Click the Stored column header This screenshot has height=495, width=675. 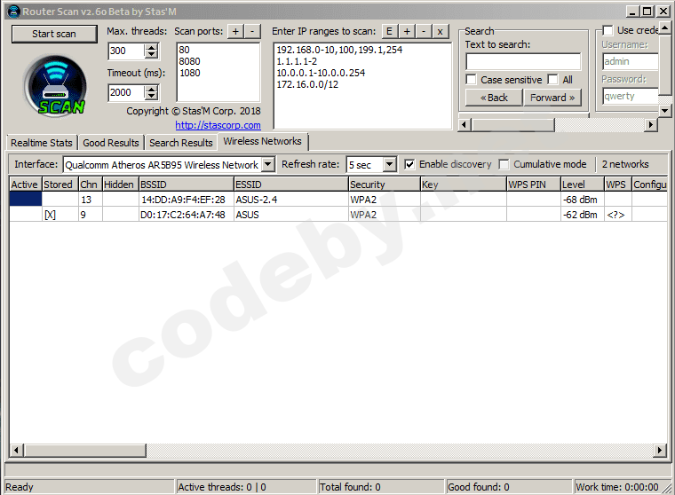60,185
